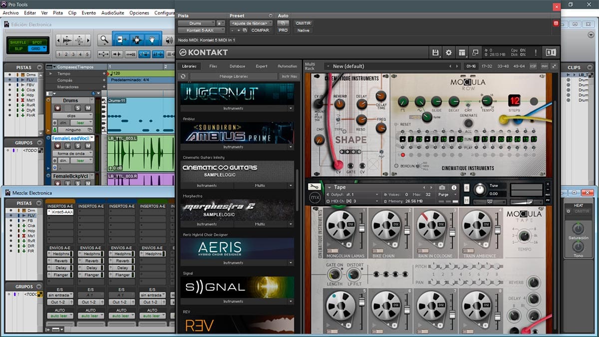599x337 pixels.
Task: Toggle the S solo button on Tape instrument
Action: tap(467, 188)
